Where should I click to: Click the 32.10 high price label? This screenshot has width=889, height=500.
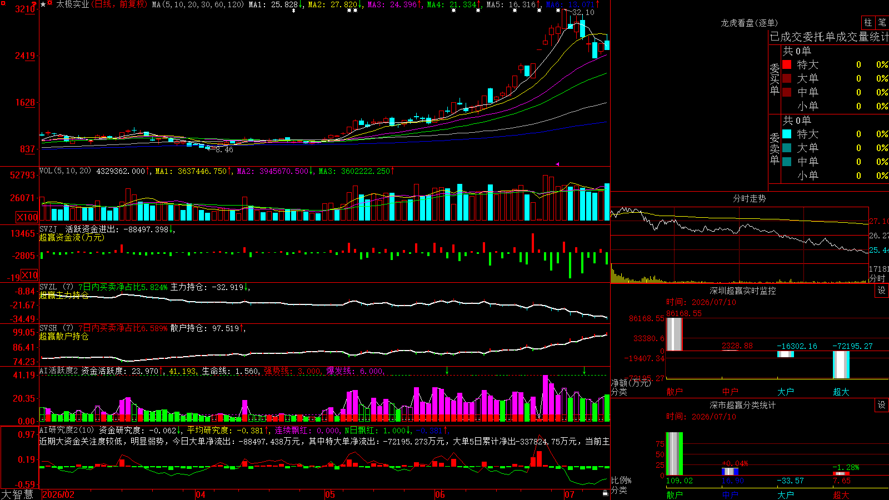[583, 12]
